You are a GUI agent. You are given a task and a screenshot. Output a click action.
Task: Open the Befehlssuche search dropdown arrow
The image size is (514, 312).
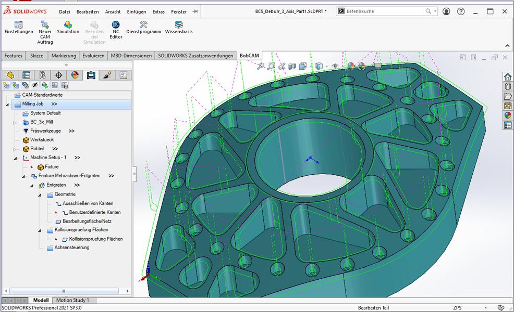coord(435,11)
